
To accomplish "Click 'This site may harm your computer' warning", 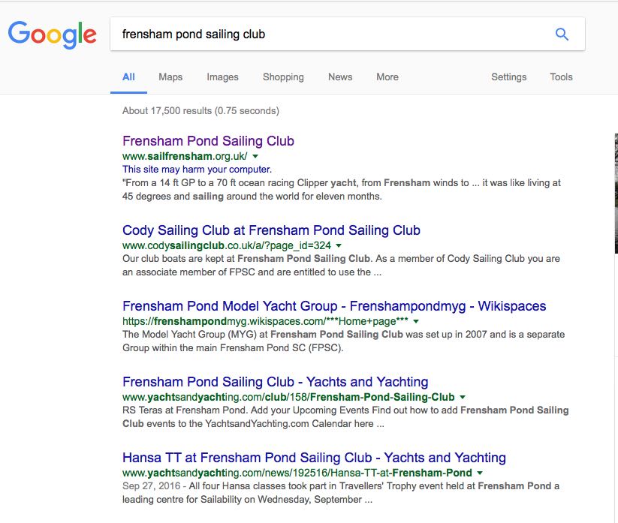I will coord(197,170).
